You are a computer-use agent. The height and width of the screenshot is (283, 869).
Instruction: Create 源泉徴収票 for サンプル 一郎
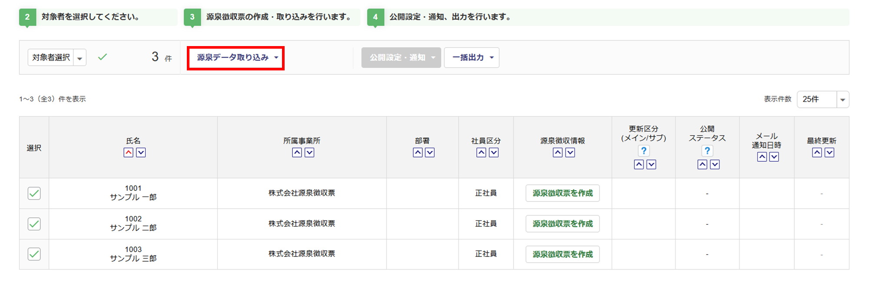point(563,193)
